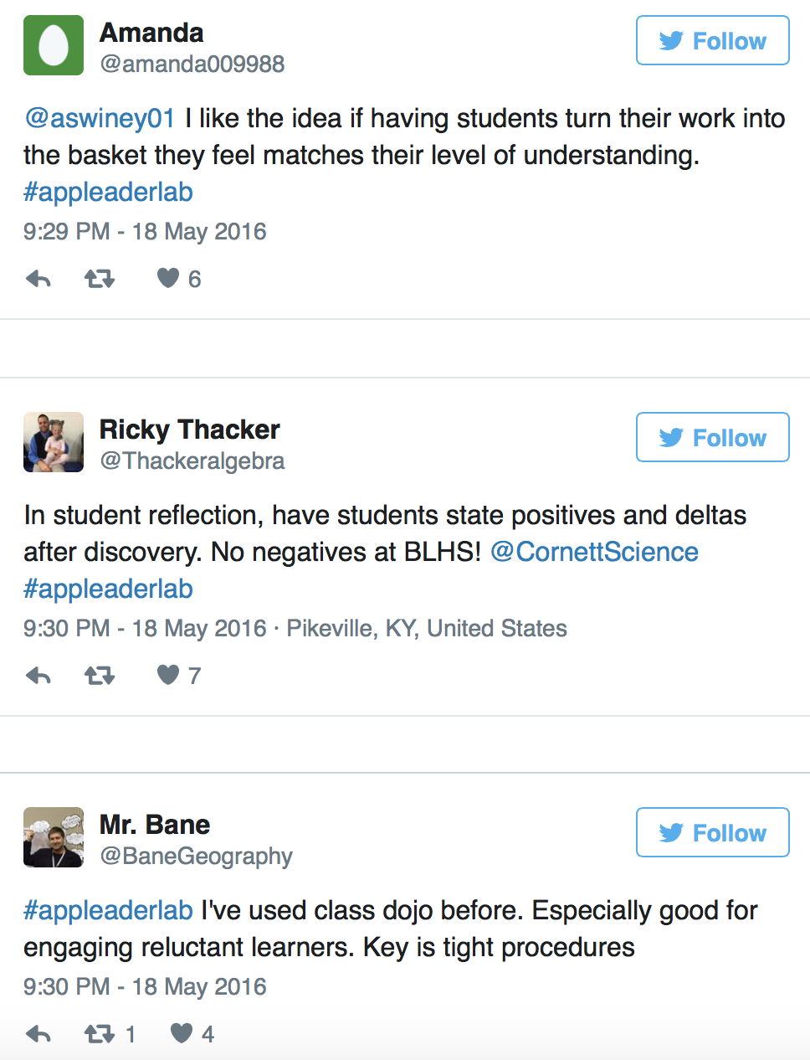
Task: Reply to Ricky Thacker's tweet
Action: click(x=38, y=676)
